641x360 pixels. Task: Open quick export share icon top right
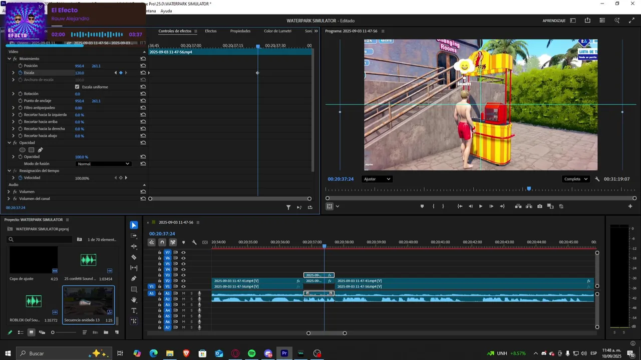[x=587, y=20]
